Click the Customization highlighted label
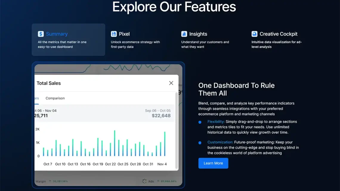 220,142
